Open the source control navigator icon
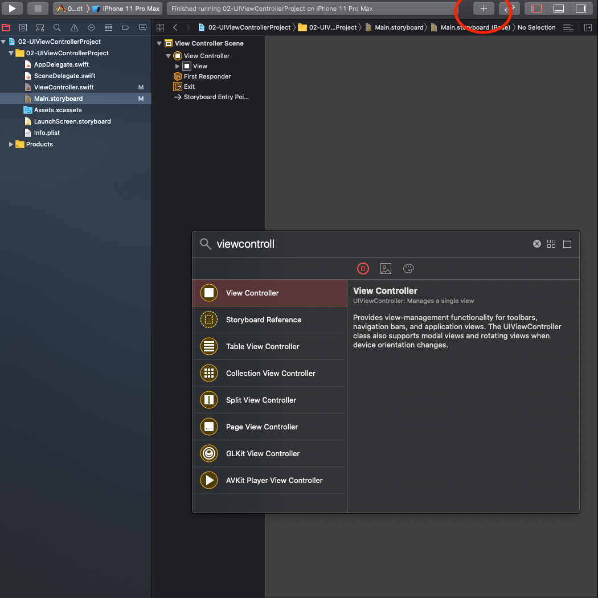 coord(23,27)
